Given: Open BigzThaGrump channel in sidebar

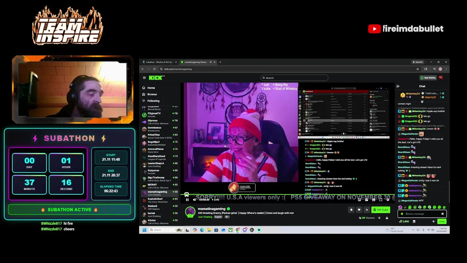Looking at the screenshot, I should pos(160,179).
